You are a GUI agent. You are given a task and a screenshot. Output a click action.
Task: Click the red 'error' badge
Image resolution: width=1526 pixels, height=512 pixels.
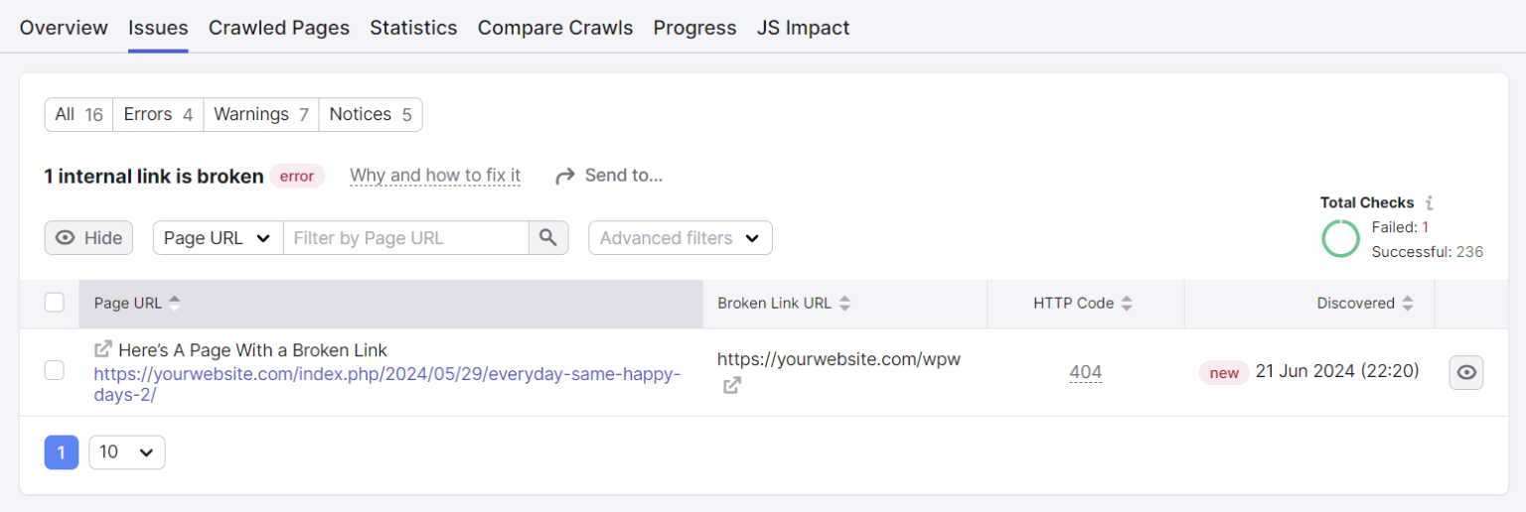coord(297,177)
